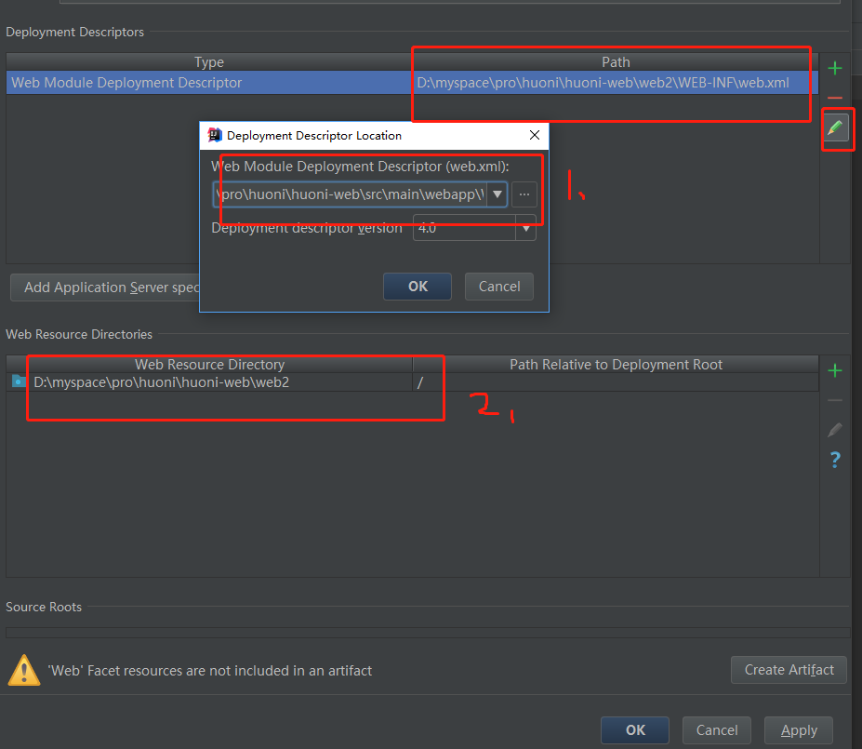Image resolution: width=862 pixels, height=749 pixels.
Task: Browse for web.xml with ellipsis button
Action: click(x=524, y=194)
